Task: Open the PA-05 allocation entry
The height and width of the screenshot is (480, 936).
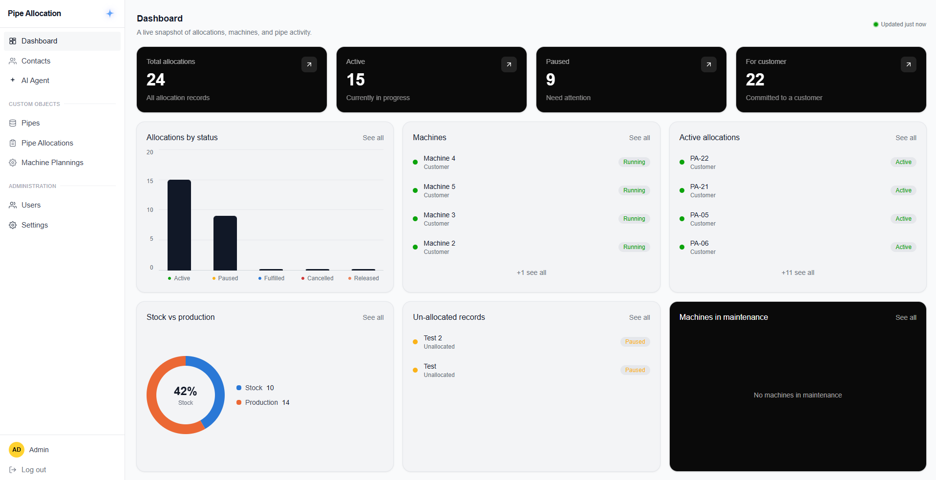Action: pos(798,219)
